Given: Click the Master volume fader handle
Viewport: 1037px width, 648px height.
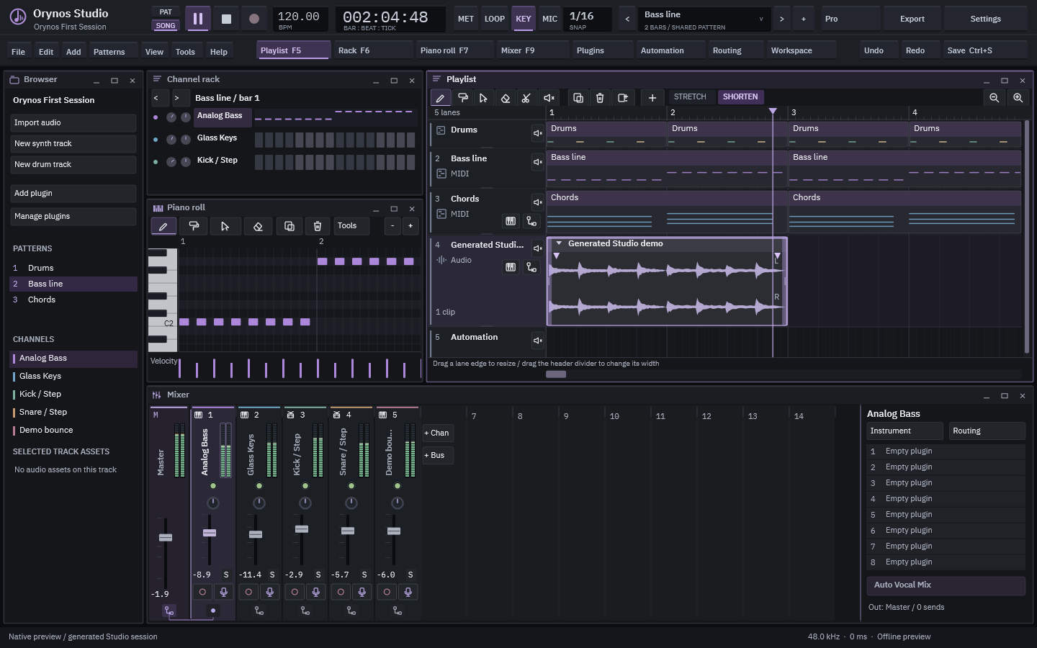Looking at the screenshot, I should click(x=166, y=538).
